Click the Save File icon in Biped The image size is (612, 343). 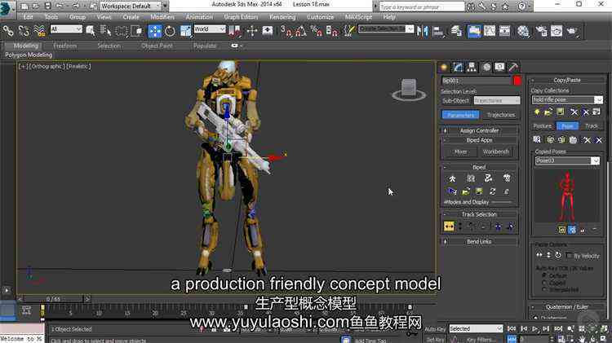(479, 191)
